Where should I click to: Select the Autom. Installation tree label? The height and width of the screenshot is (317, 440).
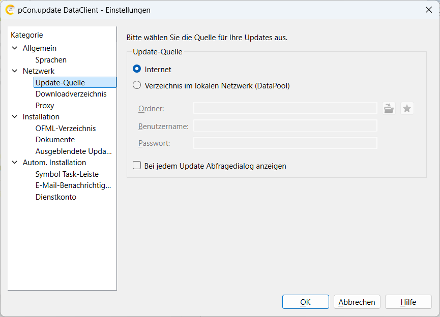pyautogui.click(x=54, y=163)
